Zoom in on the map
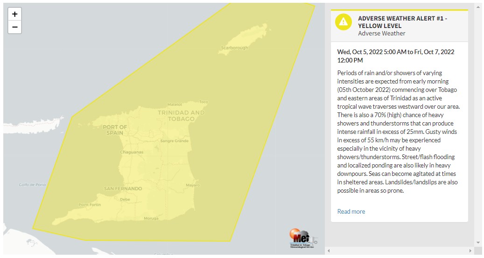This screenshot has width=484, height=258. coord(14,14)
